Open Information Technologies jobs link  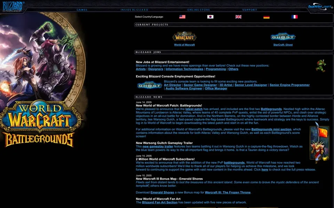[184, 69]
